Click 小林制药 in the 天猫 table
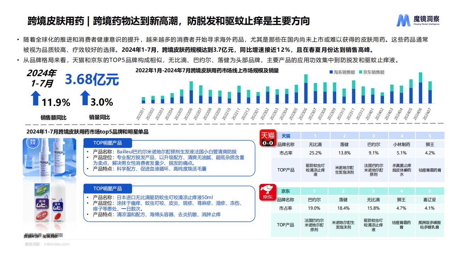Viewport: 453px width, 255px height. click(x=402, y=144)
